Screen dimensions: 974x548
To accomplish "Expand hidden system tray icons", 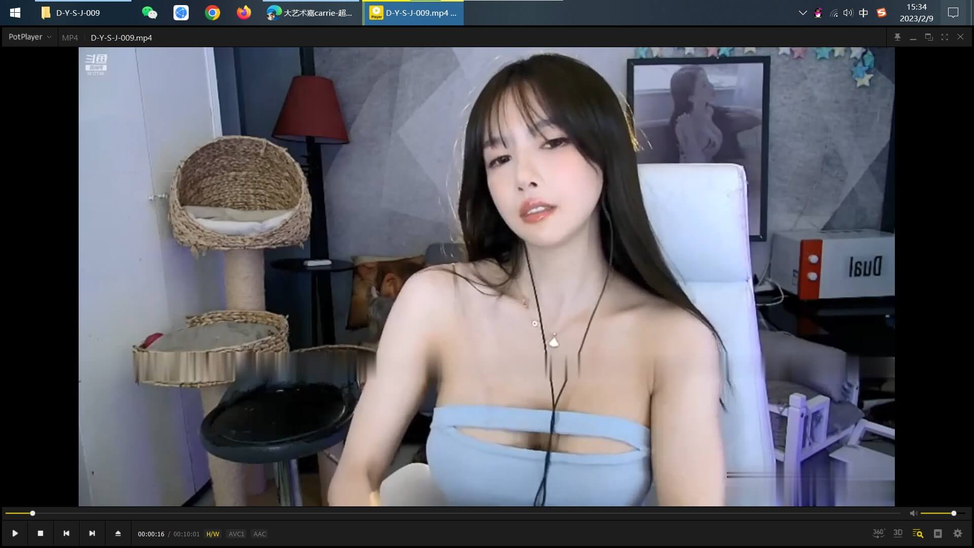I will tap(803, 13).
